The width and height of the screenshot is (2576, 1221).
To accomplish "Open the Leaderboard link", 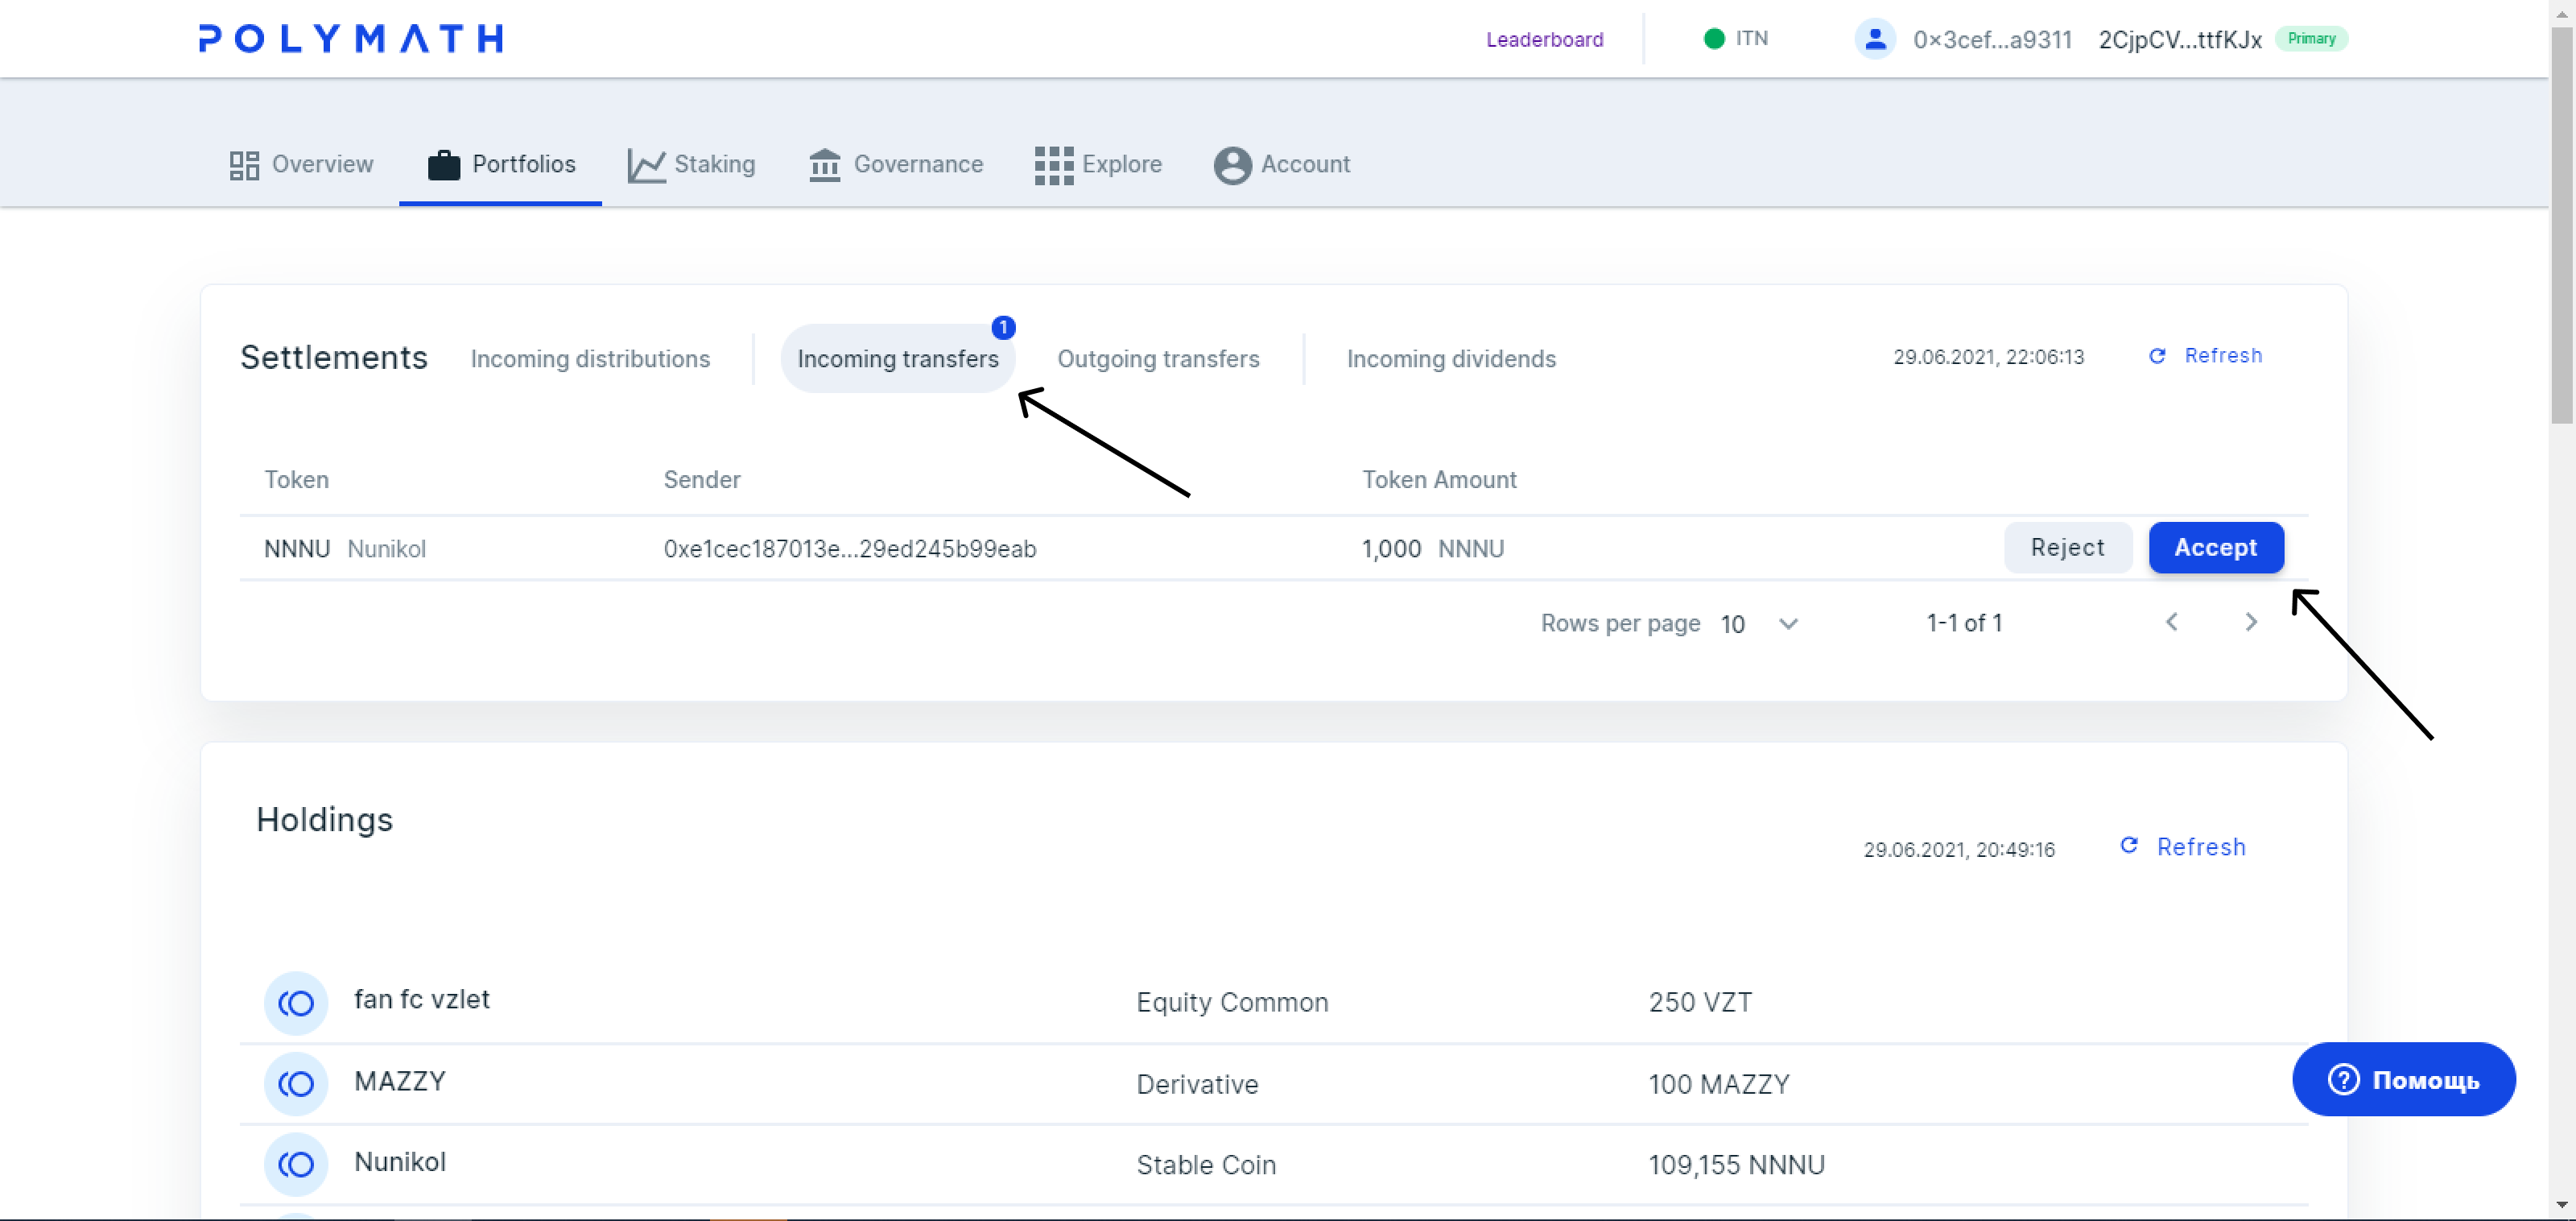I will pos(1544,39).
